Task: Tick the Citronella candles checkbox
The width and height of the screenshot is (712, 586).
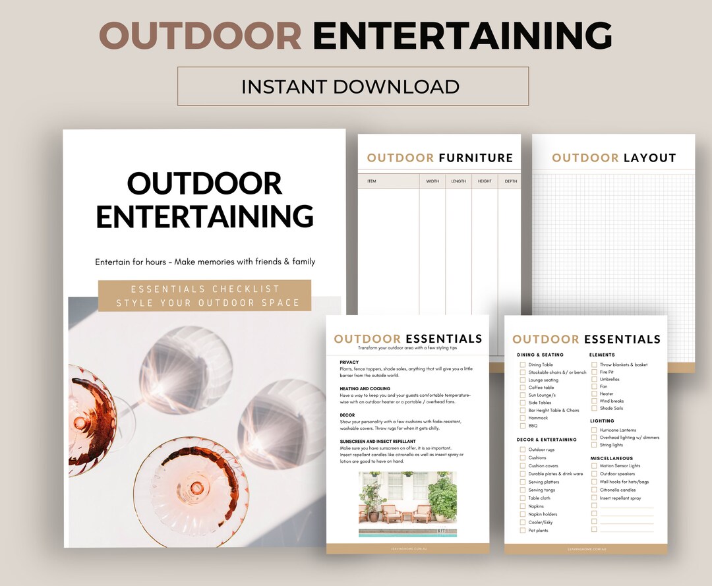Action: [x=593, y=490]
